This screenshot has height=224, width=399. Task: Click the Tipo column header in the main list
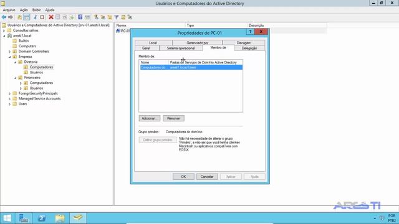(216, 26)
